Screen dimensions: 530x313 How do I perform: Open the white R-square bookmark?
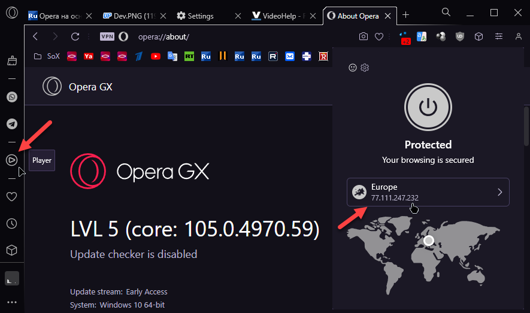272,56
